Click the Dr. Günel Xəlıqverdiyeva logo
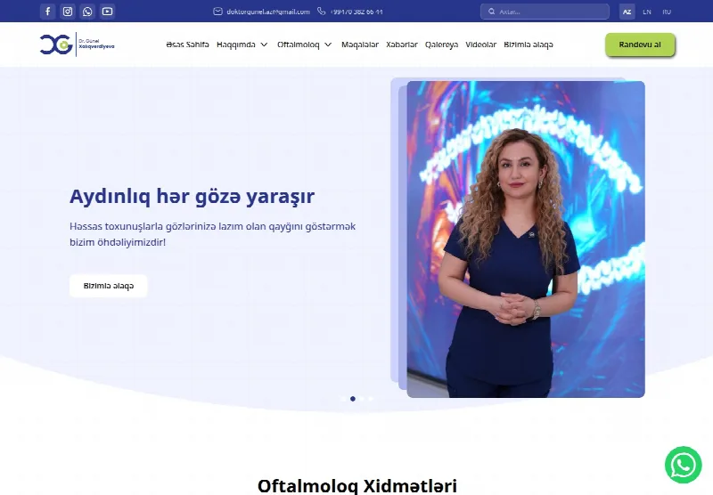Viewport: 713px width, 495px height. [77, 45]
